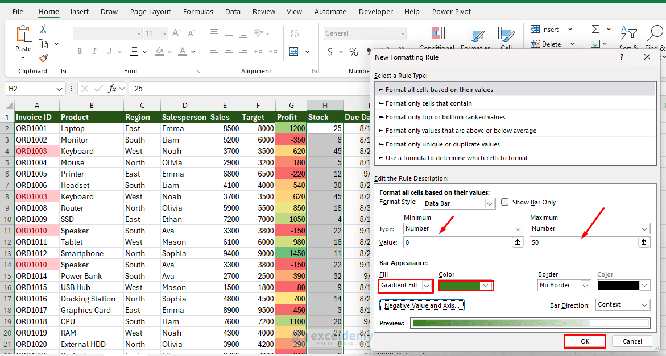The image size is (666, 356).
Task: Click the Minimum value range selector icon
Action: click(x=518, y=242)
